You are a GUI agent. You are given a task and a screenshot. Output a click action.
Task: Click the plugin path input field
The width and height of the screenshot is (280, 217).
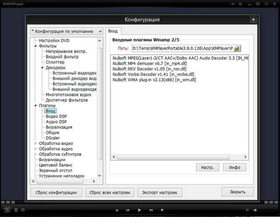coord(182,48)
